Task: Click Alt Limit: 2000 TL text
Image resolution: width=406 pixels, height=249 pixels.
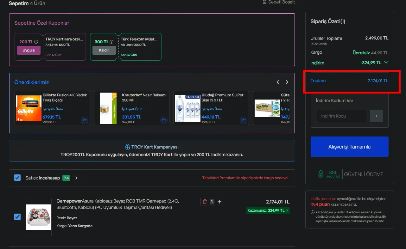Action: [x=133, y=45]
